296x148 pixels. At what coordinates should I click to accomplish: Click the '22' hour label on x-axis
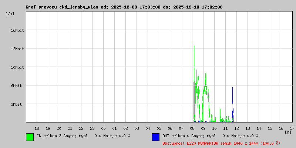tap(81, 128)
